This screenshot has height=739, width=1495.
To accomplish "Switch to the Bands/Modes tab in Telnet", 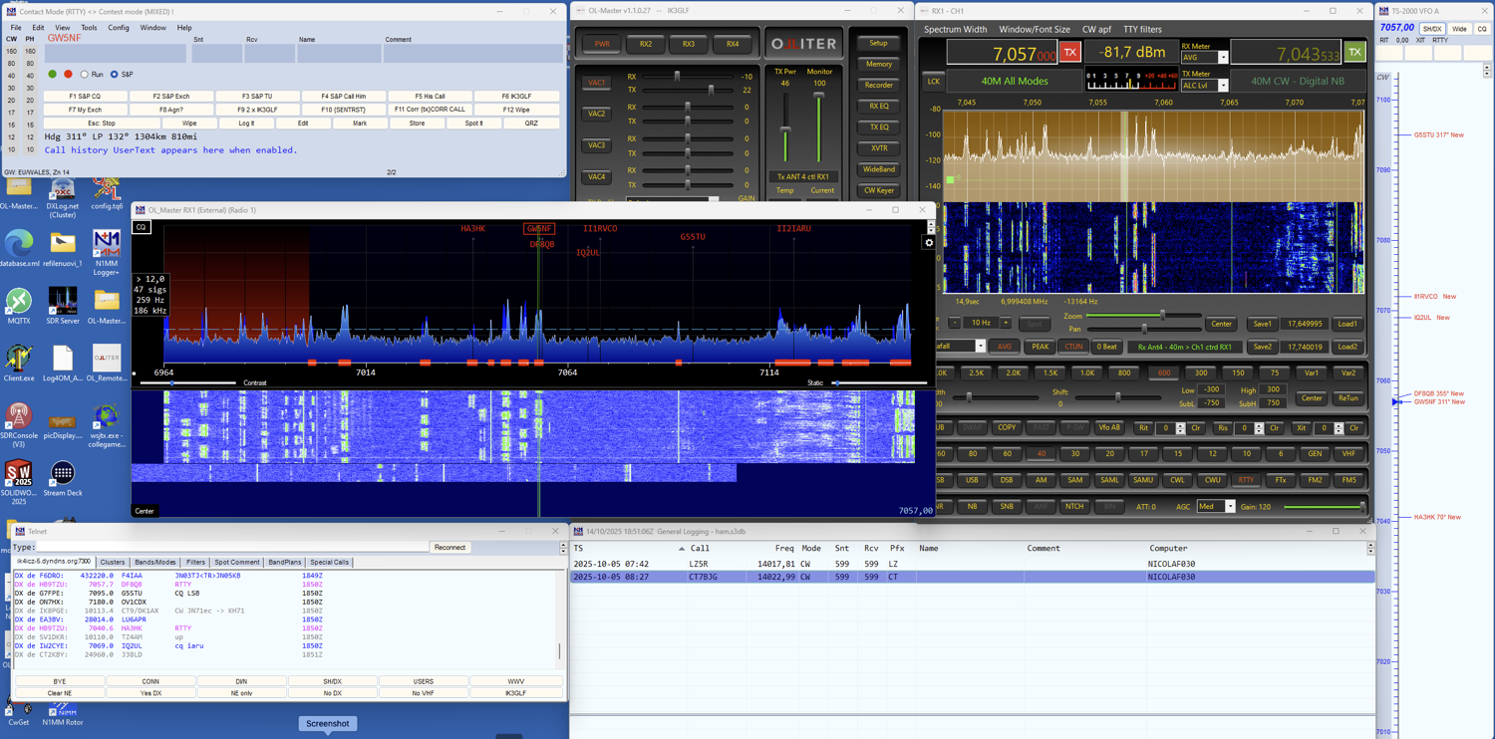I will (x=154, y=562).
